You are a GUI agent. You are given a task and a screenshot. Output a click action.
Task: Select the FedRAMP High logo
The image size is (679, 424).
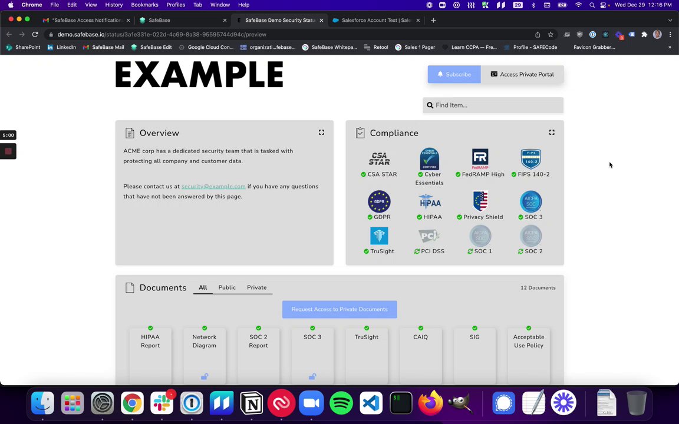[x=480, y=159]
